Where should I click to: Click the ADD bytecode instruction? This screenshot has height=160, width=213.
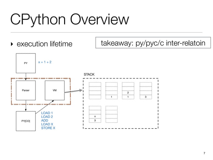(x=44, y=121)
